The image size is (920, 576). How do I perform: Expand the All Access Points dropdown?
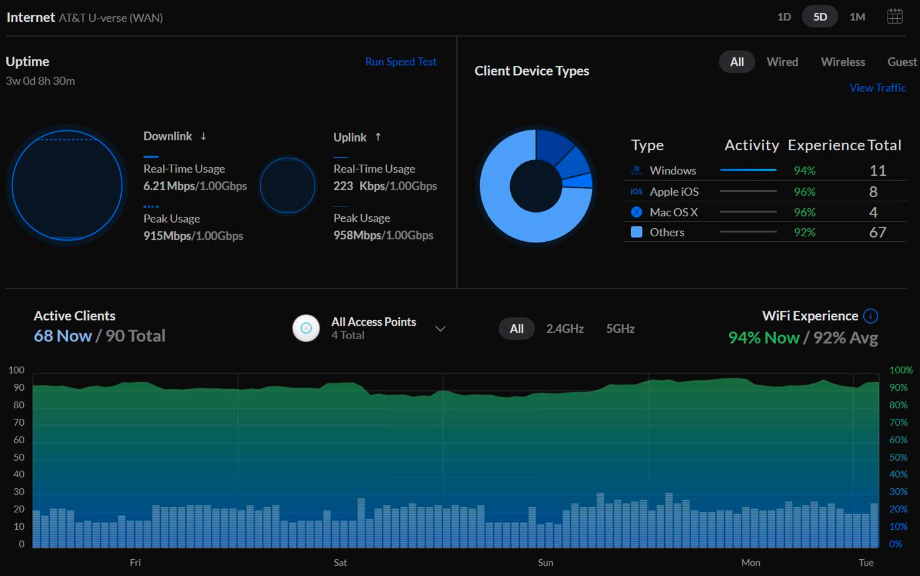[x=440, y=329]
